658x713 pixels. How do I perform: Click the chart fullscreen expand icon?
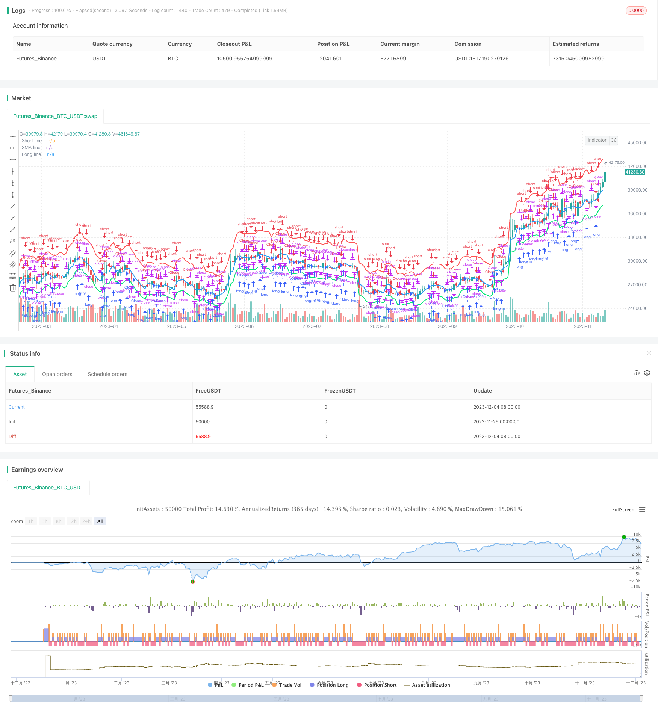pyautogui.click(x=614, y=140)
